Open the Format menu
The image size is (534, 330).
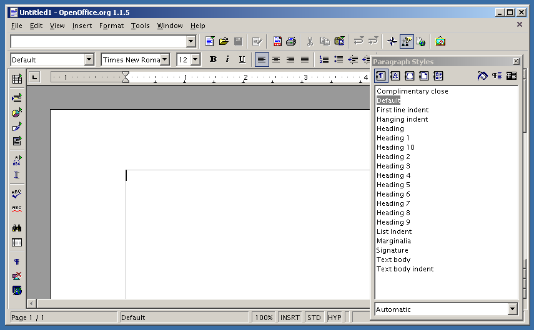(111, 26)
